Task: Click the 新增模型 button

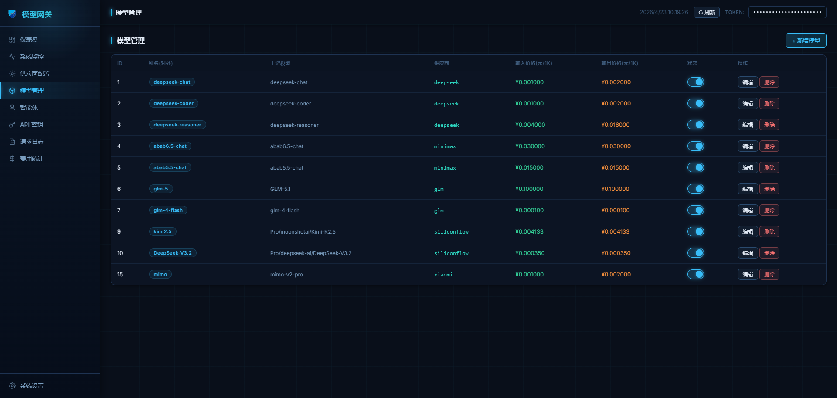Action: click(x=806, y=41)
